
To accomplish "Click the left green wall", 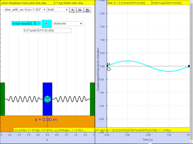I will point(2,99).
